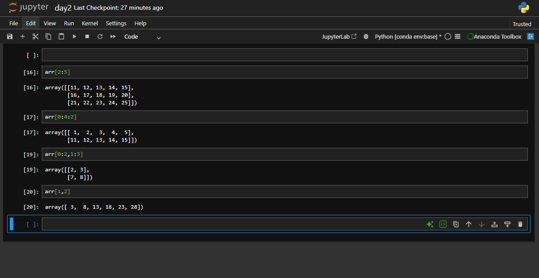Duplicate the active cell with the copy icon
The width and height of the screenshot is (539, 278).
pos(456,224)
